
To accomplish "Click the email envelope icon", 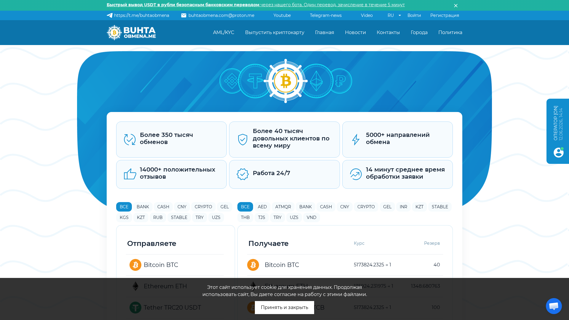I will pos(184,15).
